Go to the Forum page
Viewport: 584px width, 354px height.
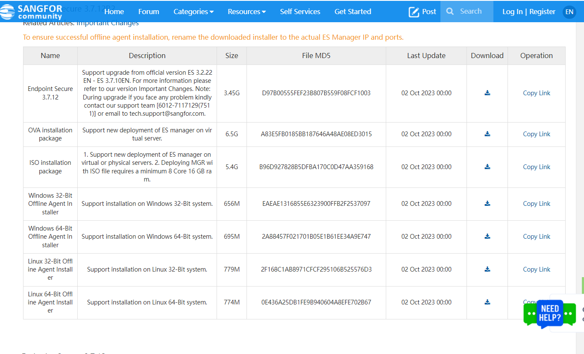tap(149, 12)
